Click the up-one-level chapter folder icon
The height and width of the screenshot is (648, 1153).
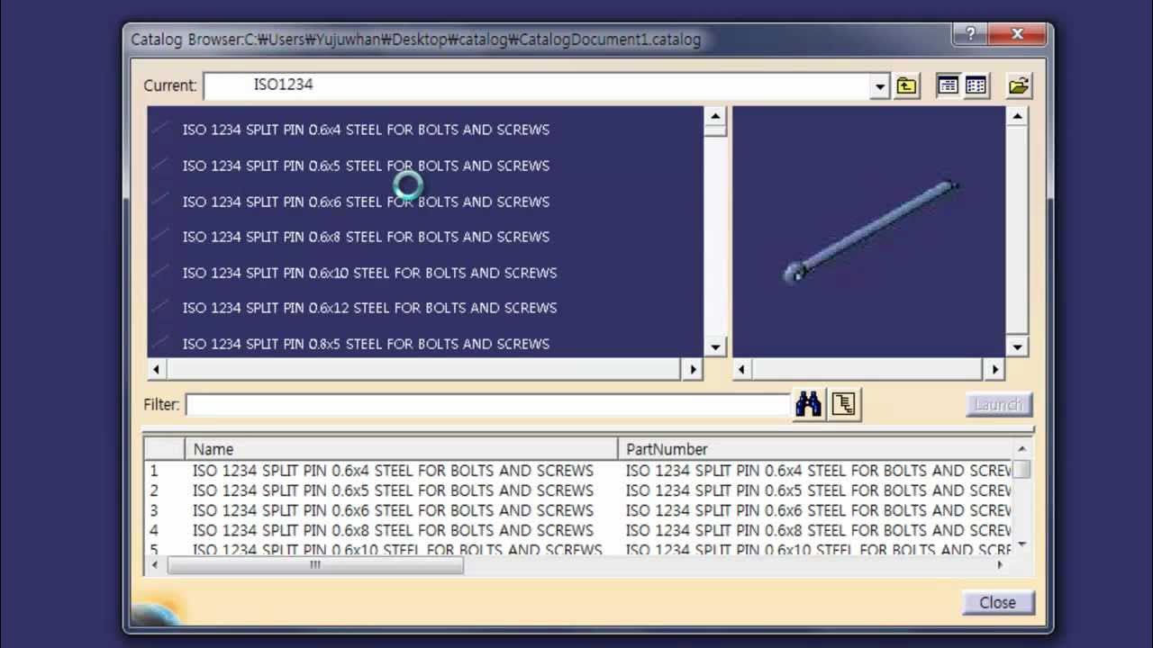tap(906, 85)
